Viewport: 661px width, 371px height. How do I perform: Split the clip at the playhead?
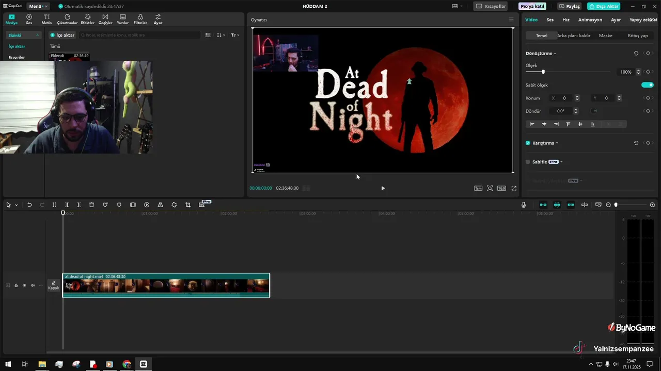tap(54, 205)
